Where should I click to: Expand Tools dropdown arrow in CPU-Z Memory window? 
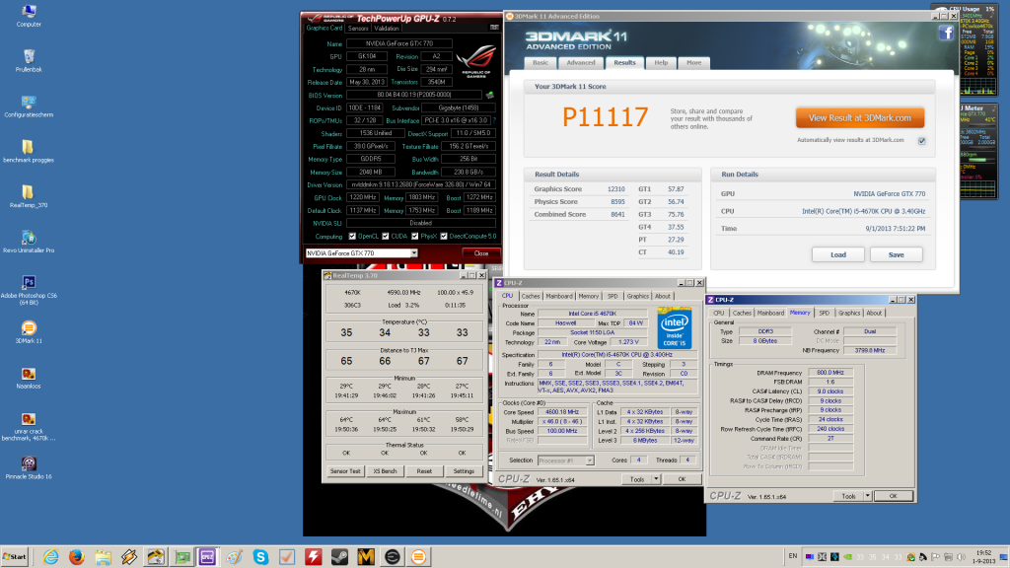pos(868,496)
